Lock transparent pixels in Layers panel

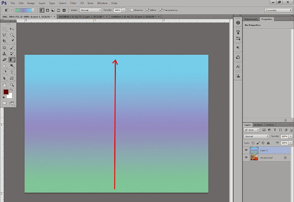click(253, 143)
